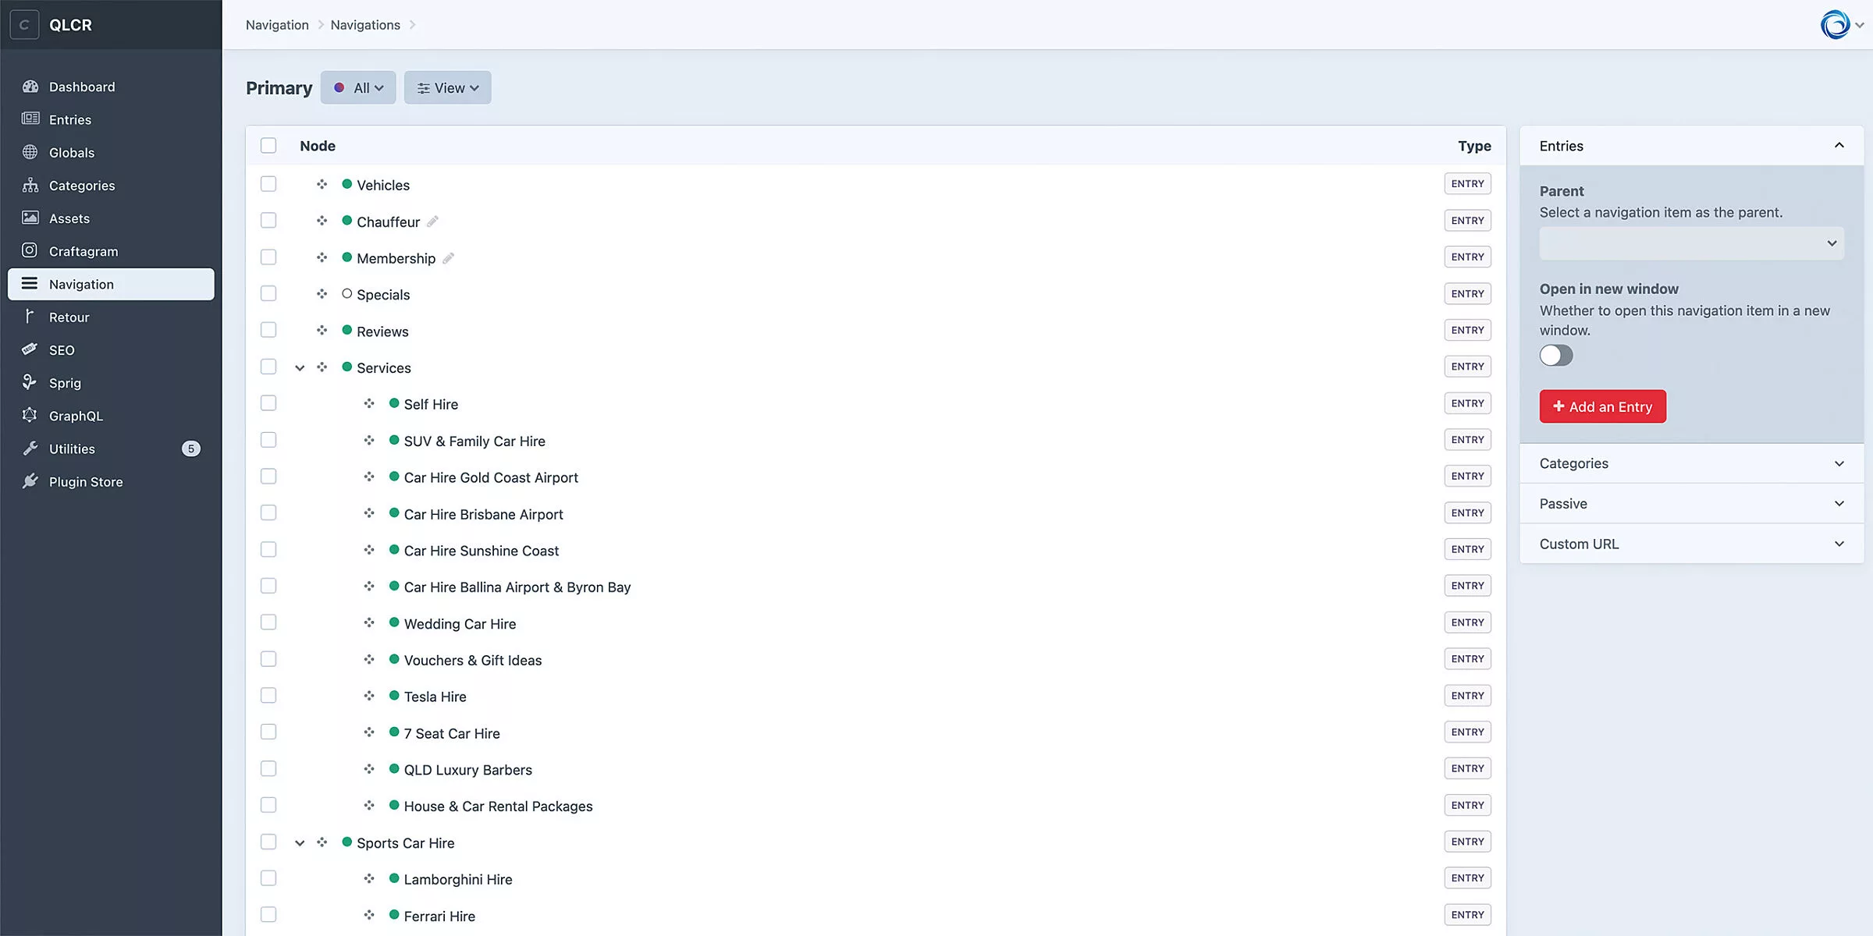Click the move handle for Tesla Hire
The image size is (1873, 936).
point(369,696)
